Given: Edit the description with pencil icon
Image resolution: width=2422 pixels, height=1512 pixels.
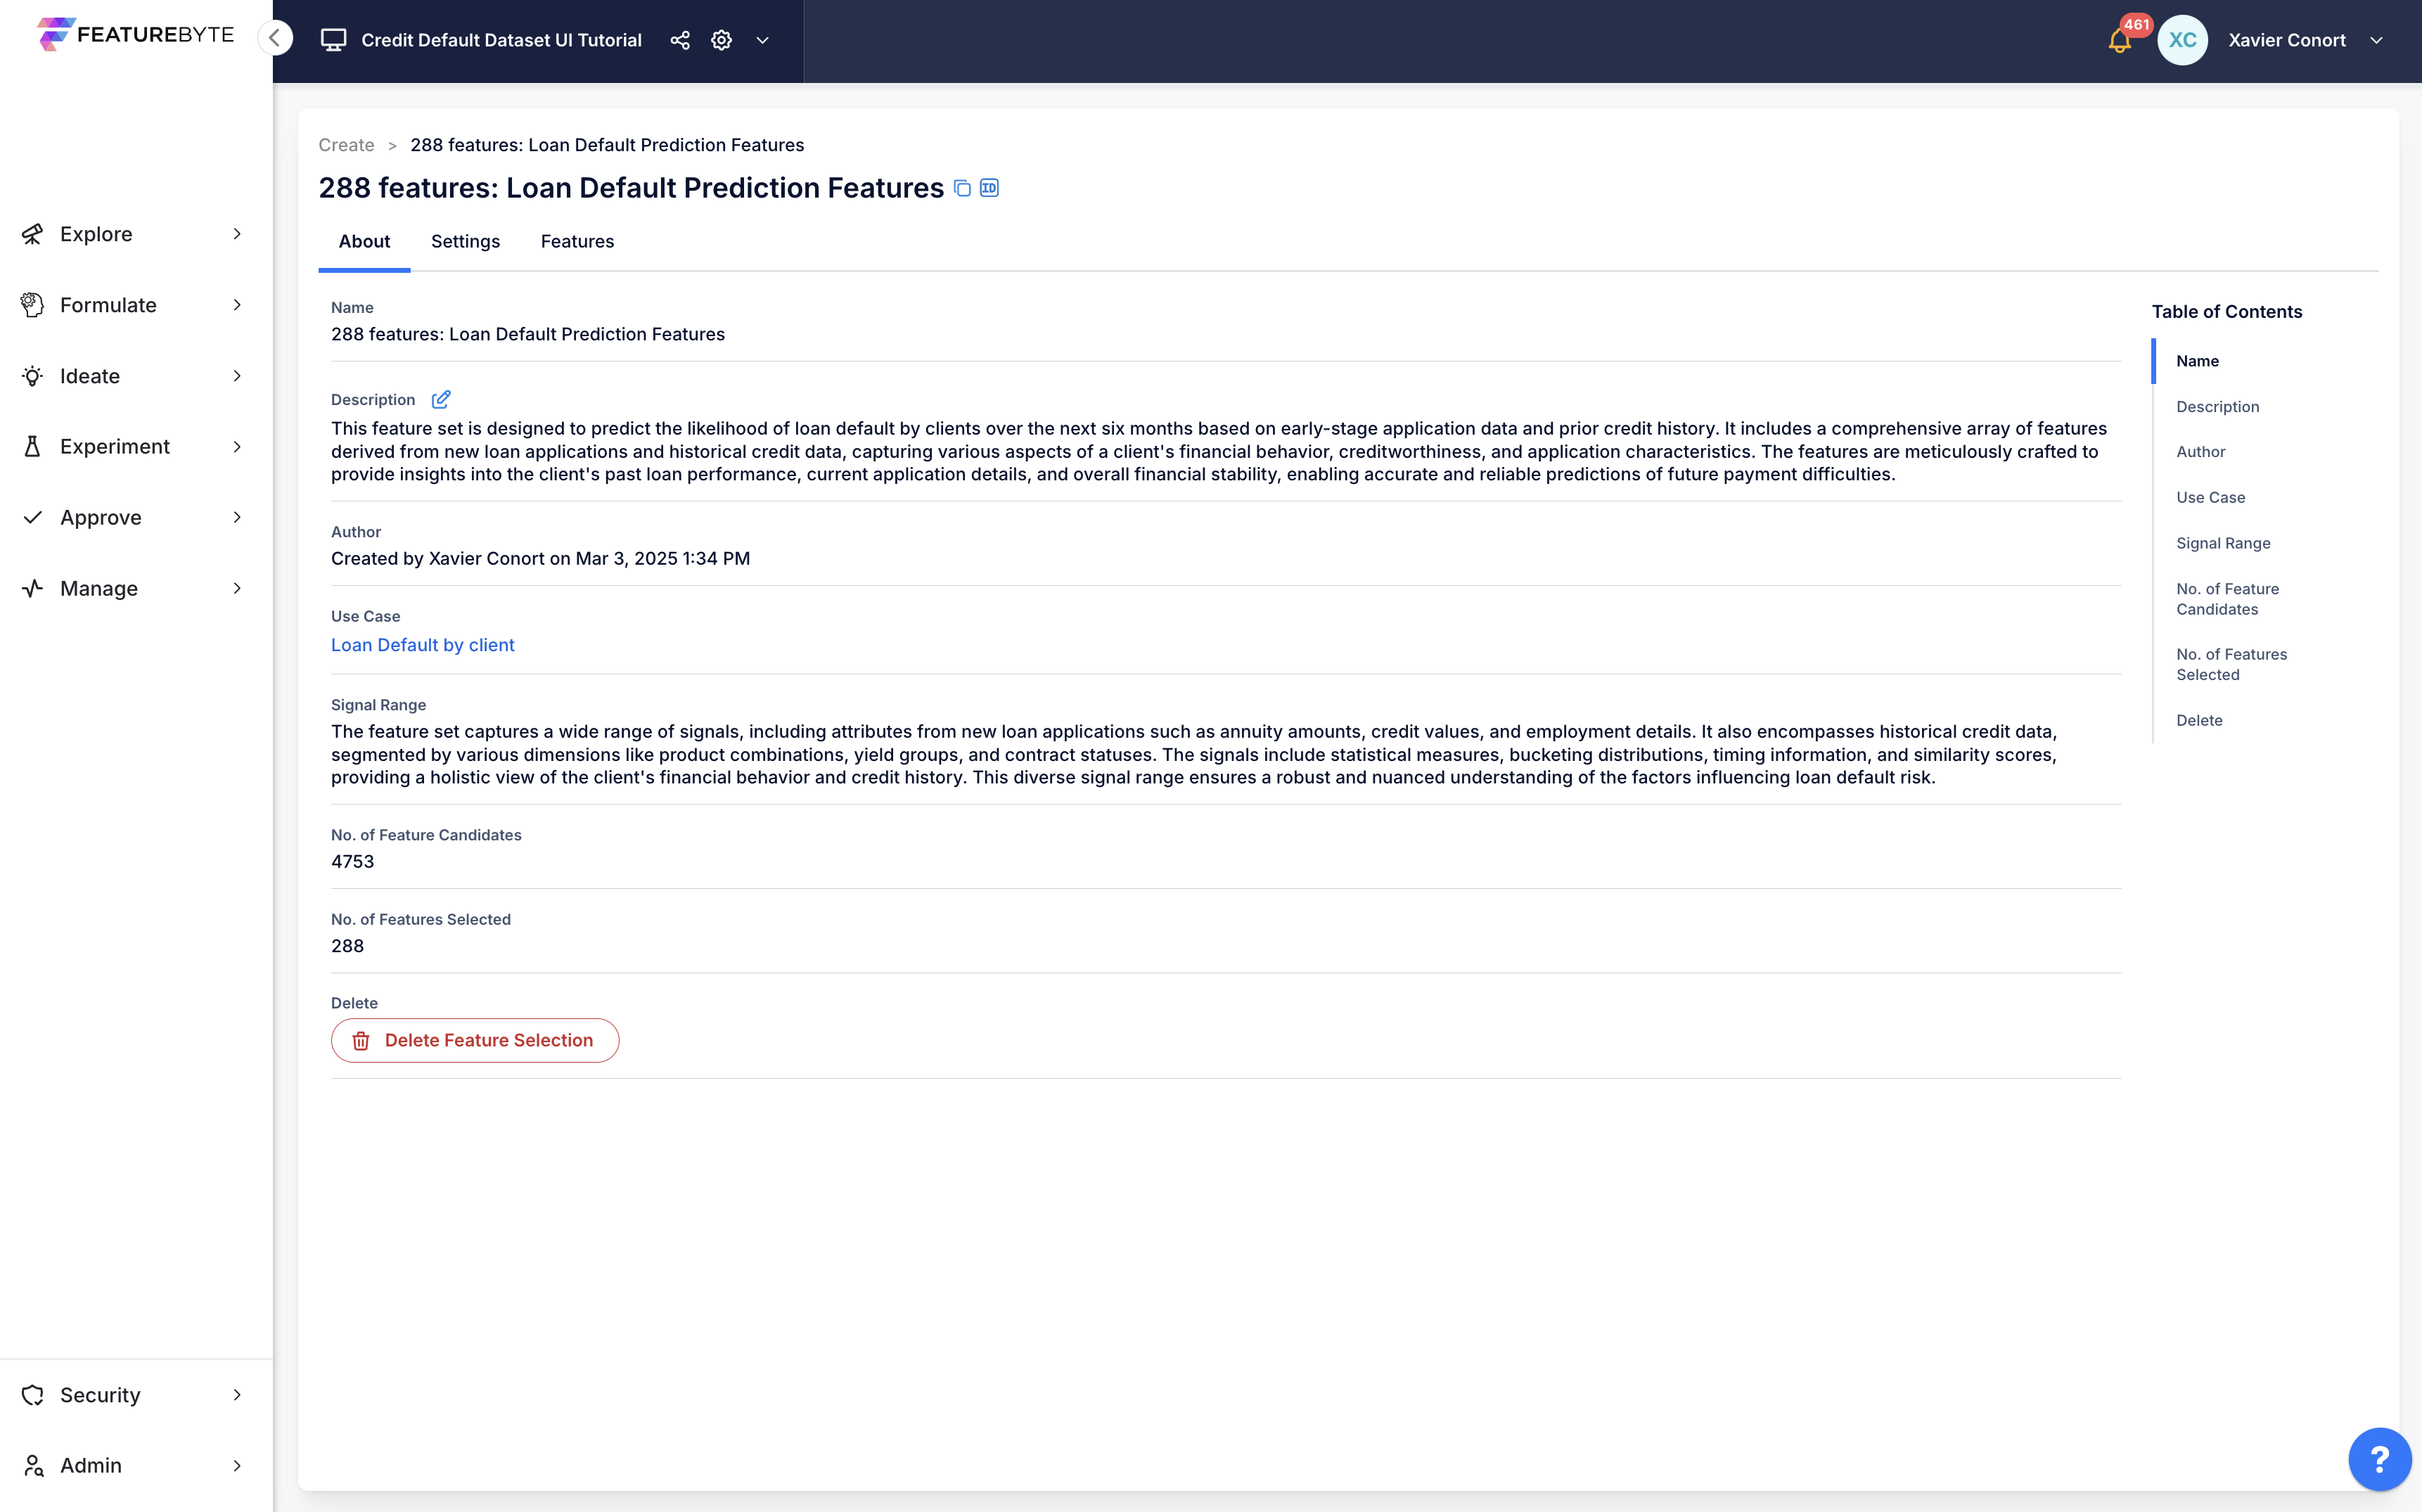Looking at the screenshot, I should (x=440, y=399).
